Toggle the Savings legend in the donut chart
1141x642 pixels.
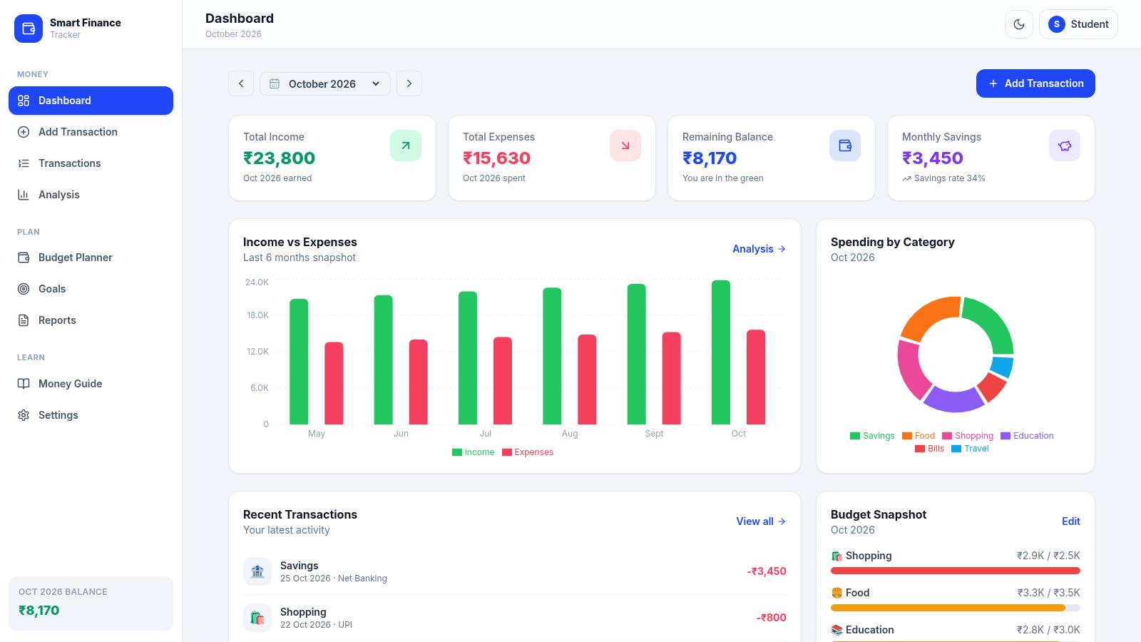[872, 436]
